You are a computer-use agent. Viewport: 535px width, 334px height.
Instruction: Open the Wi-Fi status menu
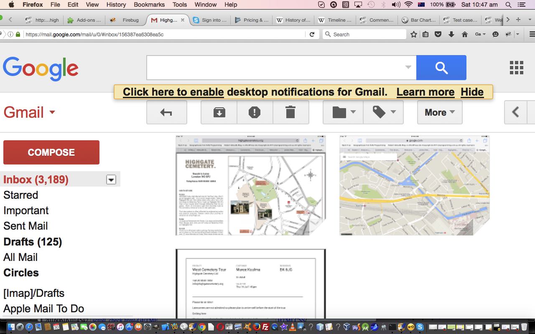(408, 5)
